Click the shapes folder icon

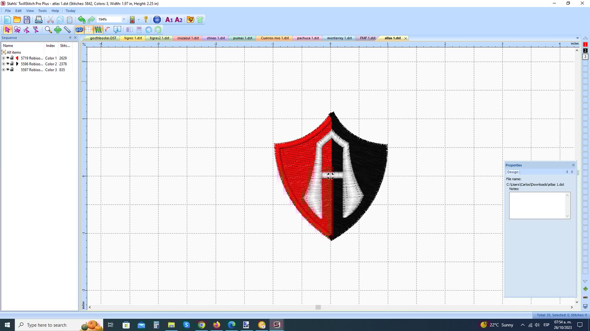[190, 20]
